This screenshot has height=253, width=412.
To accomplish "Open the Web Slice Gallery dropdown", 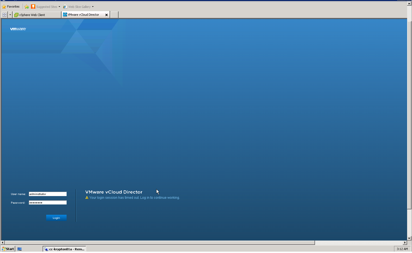I will (x=92, y=7).
